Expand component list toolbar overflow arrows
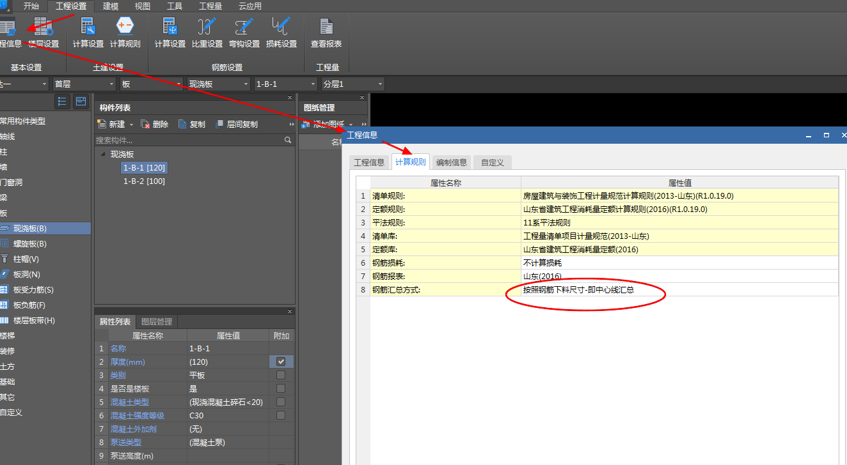This screenshot has width=847, height=465. click(x=292, y=125)
